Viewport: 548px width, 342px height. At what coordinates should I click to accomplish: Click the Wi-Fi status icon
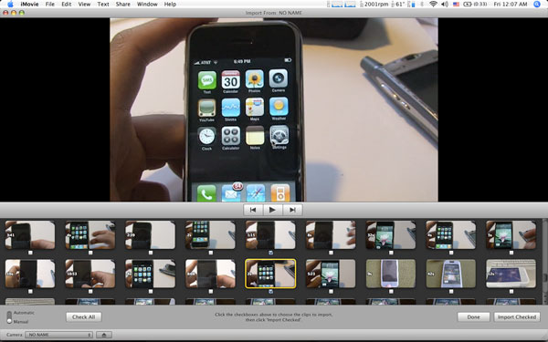point(433,5)
